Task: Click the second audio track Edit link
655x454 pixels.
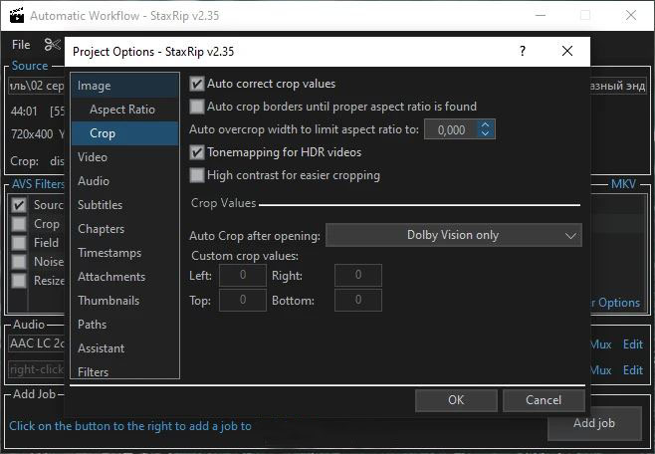Action: [633, 370]
